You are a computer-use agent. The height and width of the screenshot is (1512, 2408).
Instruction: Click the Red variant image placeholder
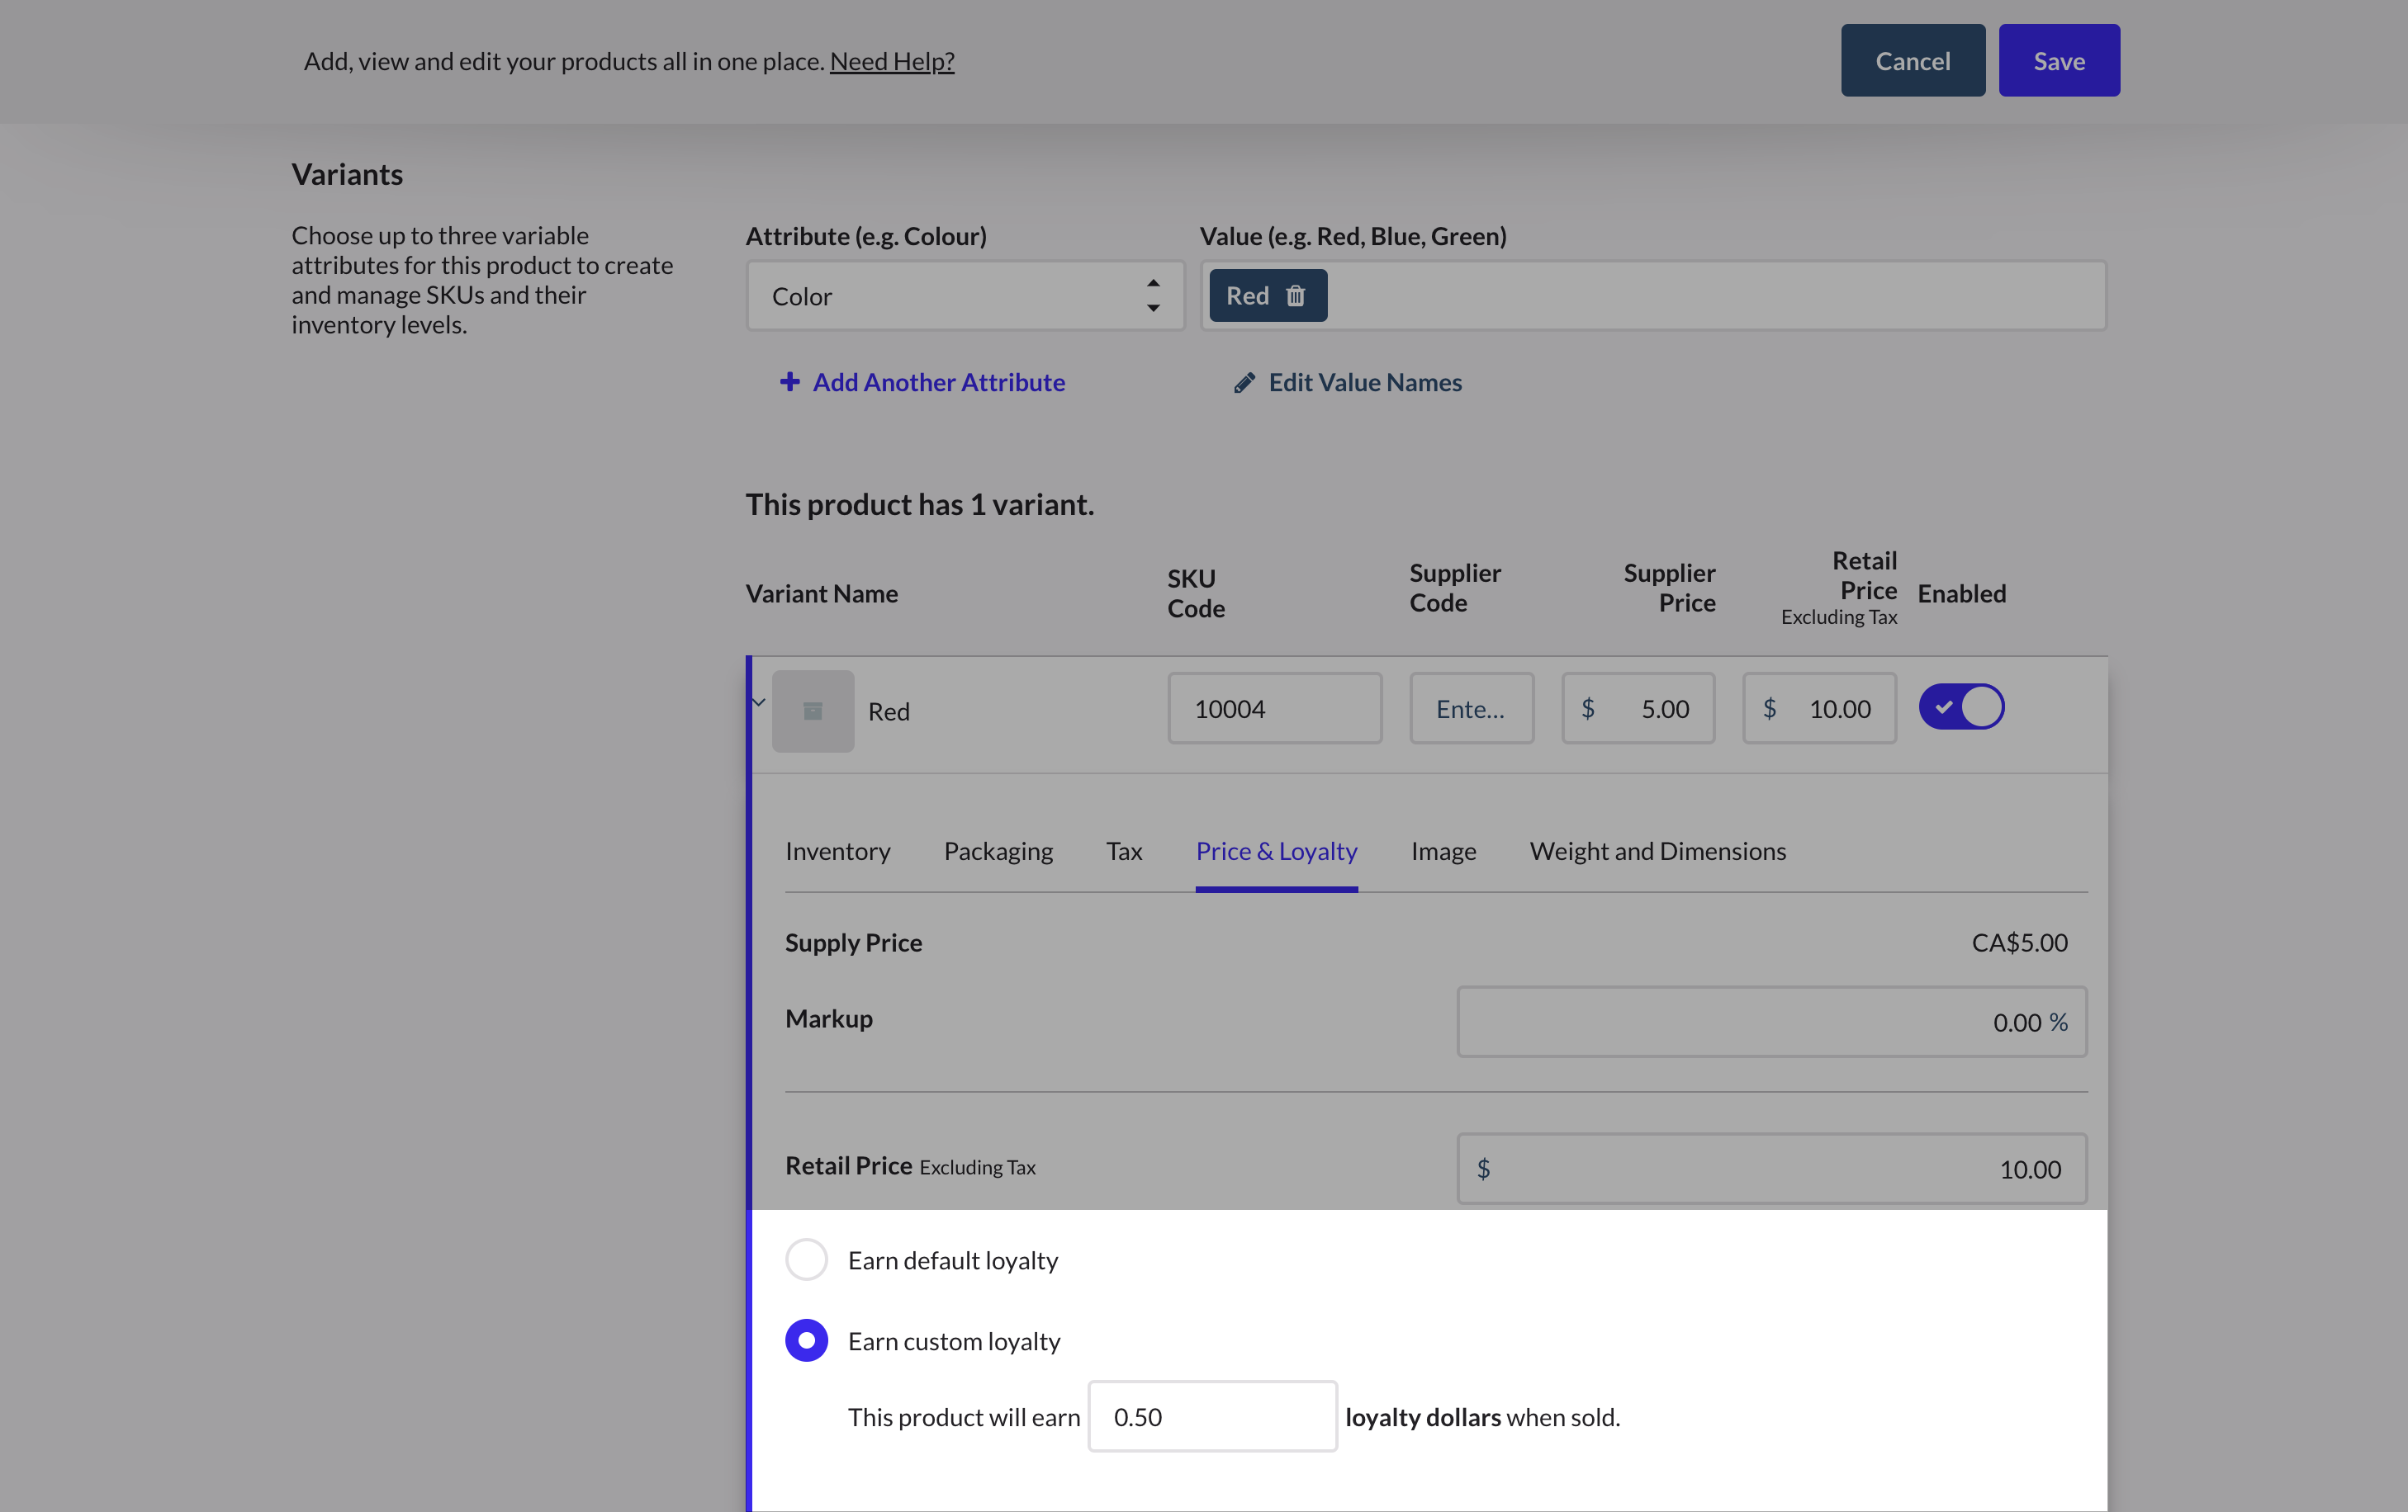click(x=812, y=711)
